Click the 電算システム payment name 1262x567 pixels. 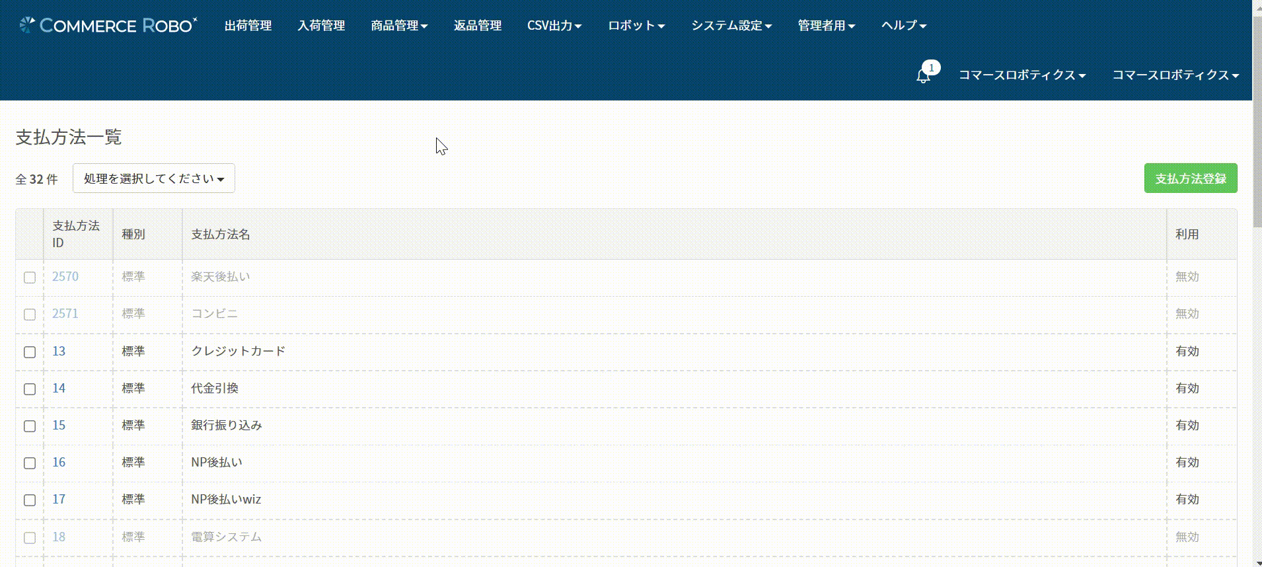click(227, 537)
